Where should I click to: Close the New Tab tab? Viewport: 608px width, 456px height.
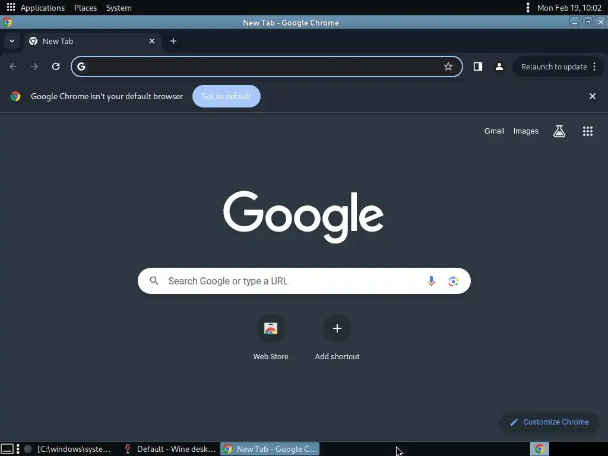(152, 41)
